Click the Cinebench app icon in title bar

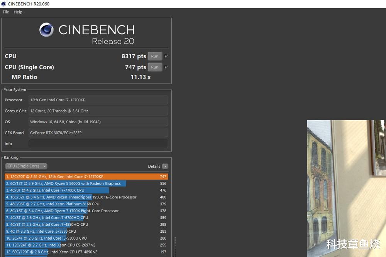coord(3,4)
